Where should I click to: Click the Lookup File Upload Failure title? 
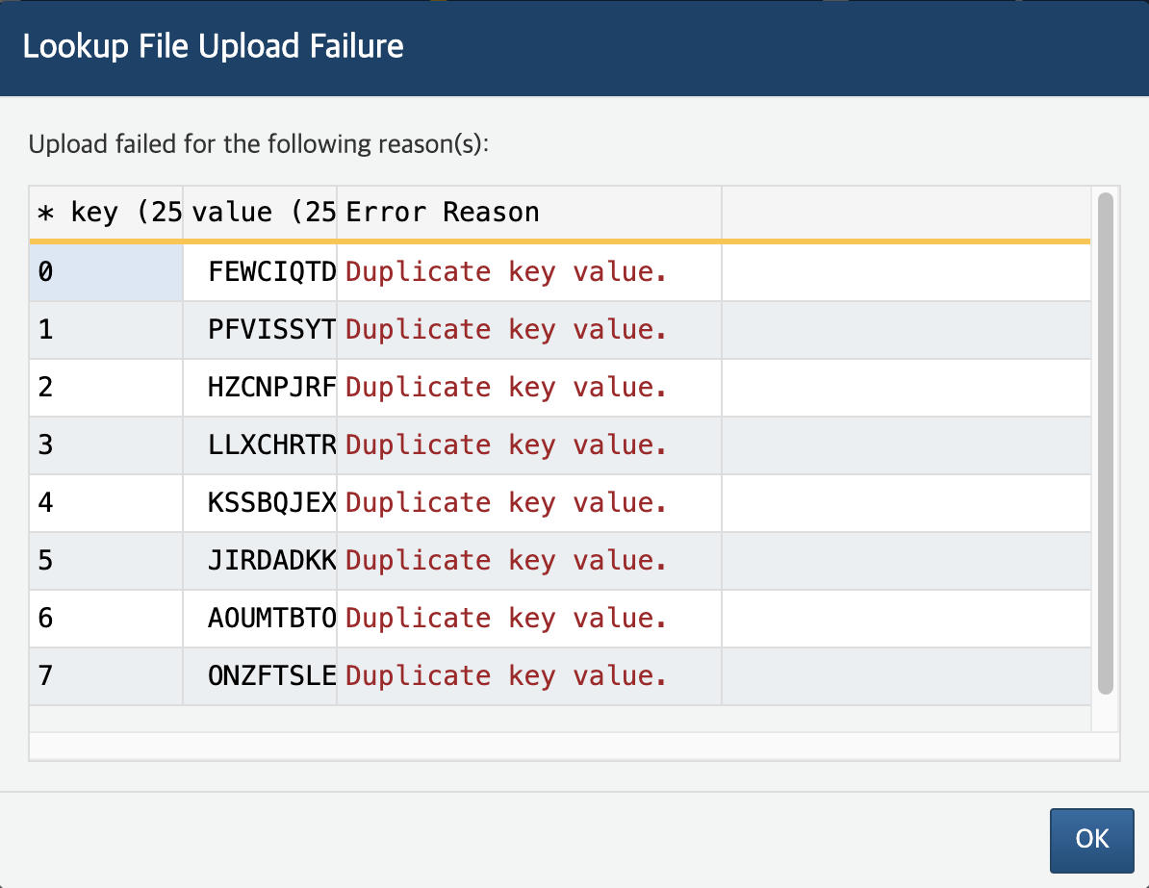click(x=214, y=47)
